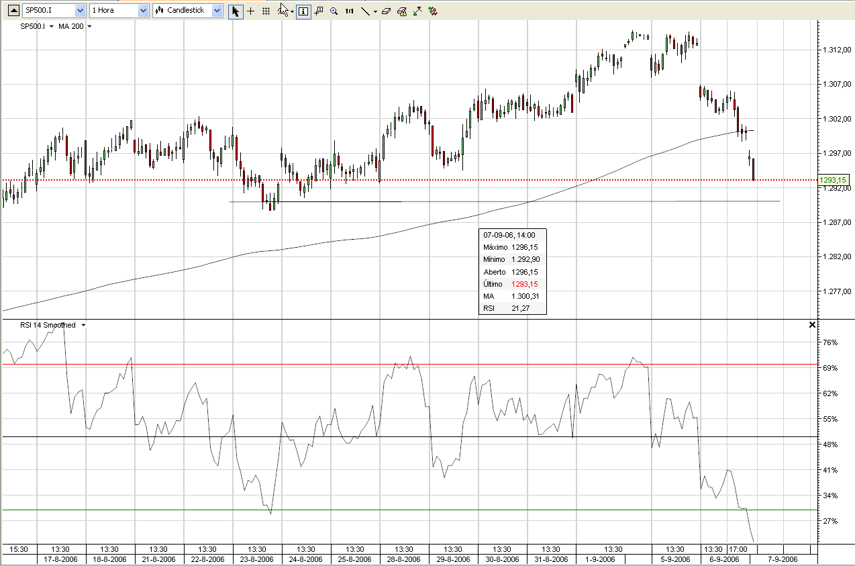Expand the trend line tool variants arrow
The width and height of the screenshot is (855, 566).
click(x=375, y=10)
